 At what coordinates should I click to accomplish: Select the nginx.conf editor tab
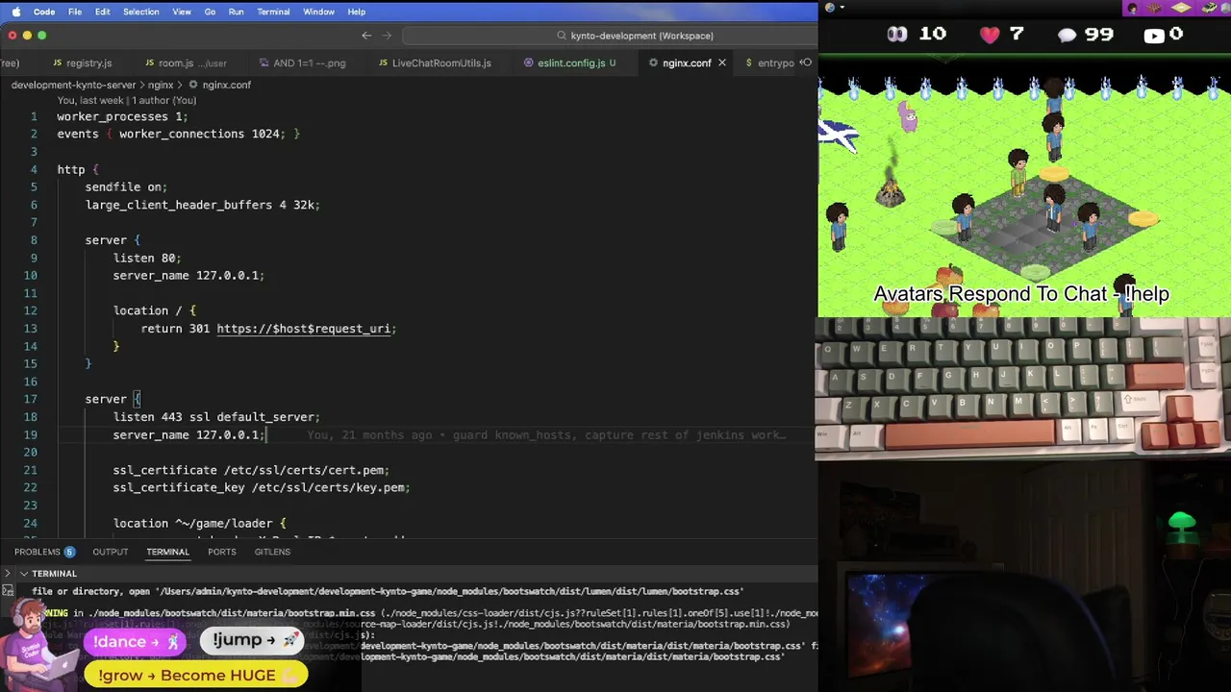pos(686,62)
